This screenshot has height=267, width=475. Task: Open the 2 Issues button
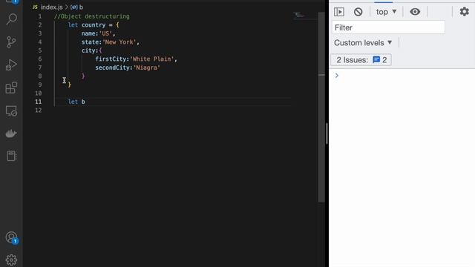tap(361, 60)
